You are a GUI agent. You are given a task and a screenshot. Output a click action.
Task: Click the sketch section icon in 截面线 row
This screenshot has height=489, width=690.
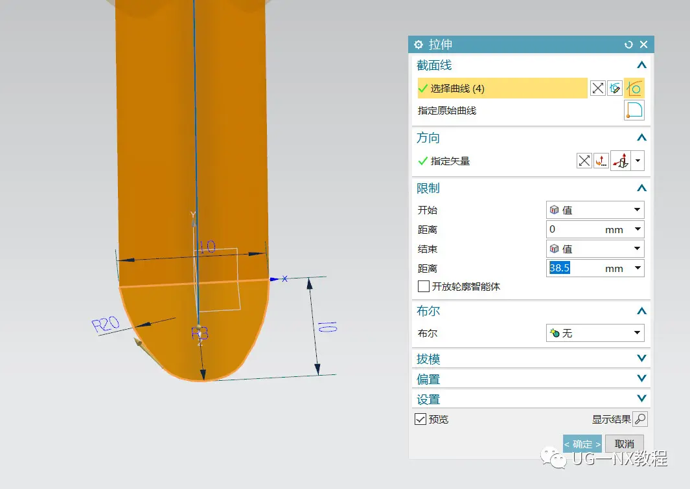pyautogui.click(x=615, y=88)
